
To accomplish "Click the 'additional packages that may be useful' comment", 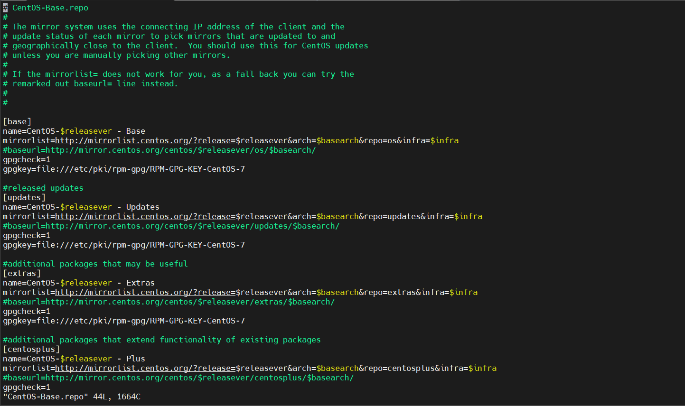I will click(x=95, y=264).
